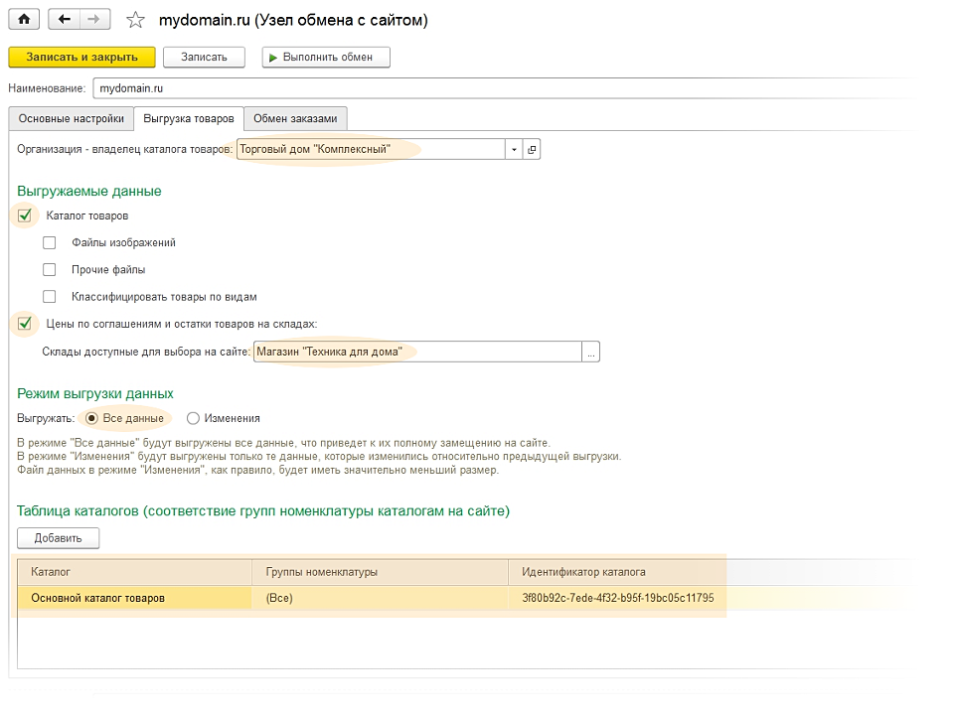
Task: Select the Все данные radio option
Action: 91,418
